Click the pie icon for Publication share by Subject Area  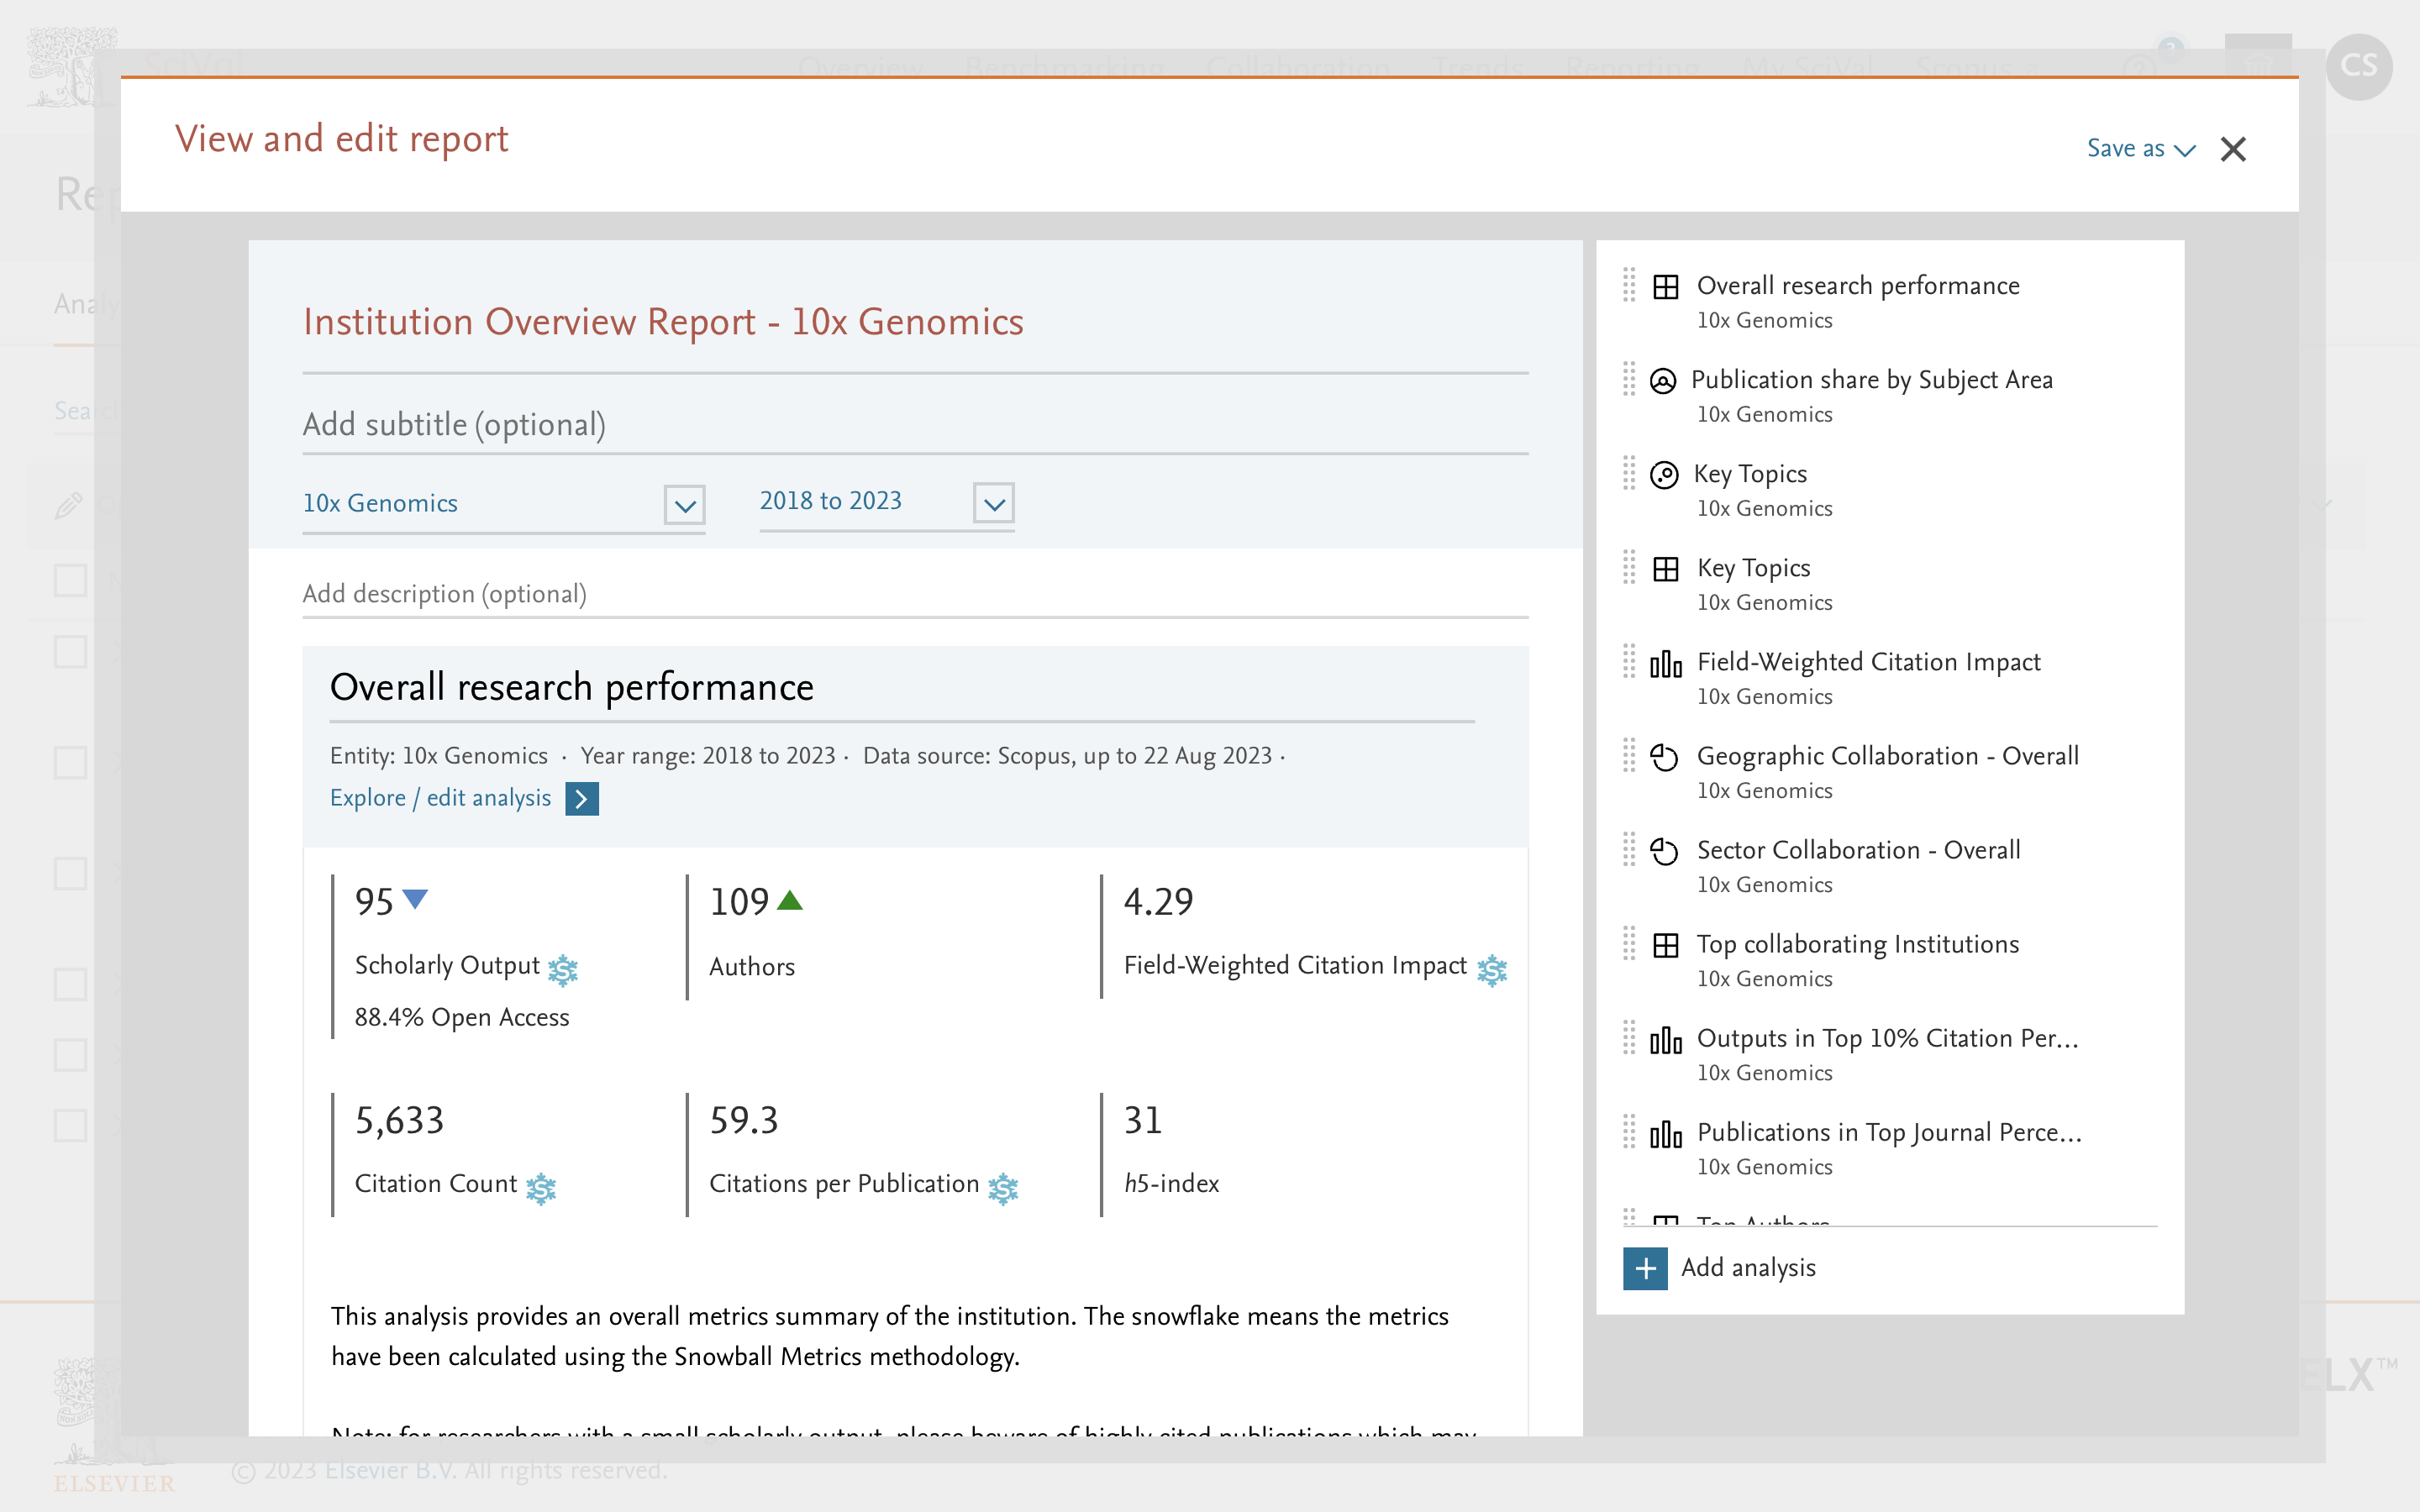[x=1663, y=381]
